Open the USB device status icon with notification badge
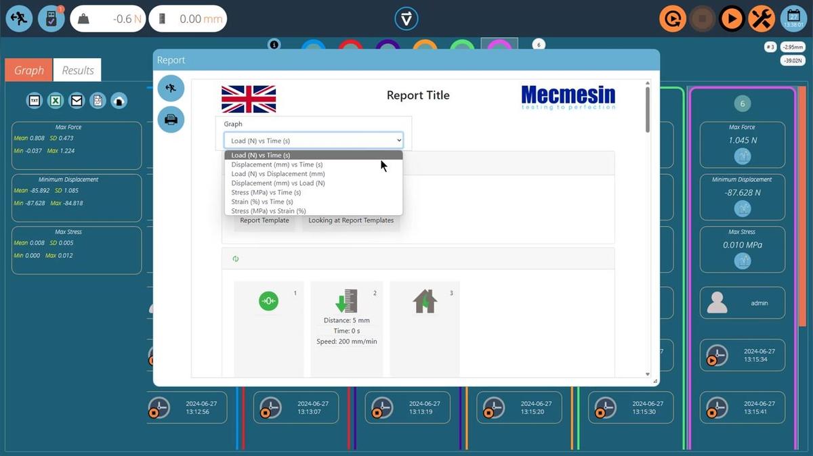The width and height of the screenshot is (813, 456). tap(51, 19)
